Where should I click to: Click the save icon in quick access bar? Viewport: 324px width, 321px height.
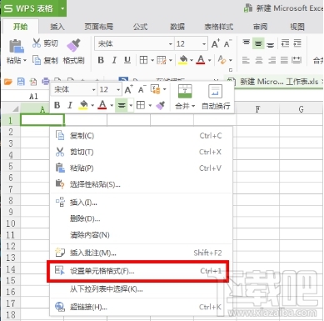(x=21, y=82)
